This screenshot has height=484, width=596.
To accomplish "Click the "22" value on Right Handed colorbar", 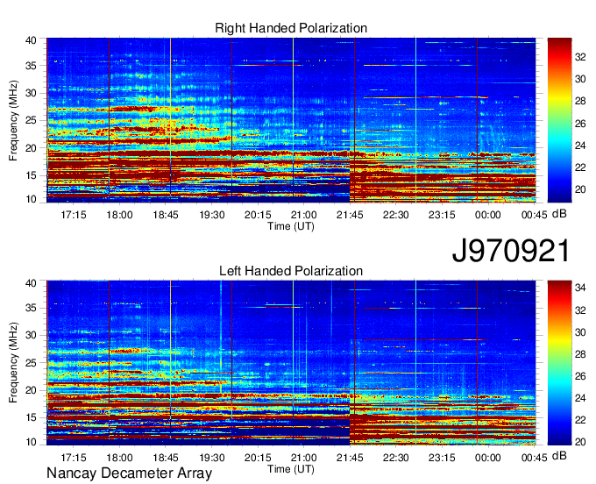I will (x=580, y=167).
